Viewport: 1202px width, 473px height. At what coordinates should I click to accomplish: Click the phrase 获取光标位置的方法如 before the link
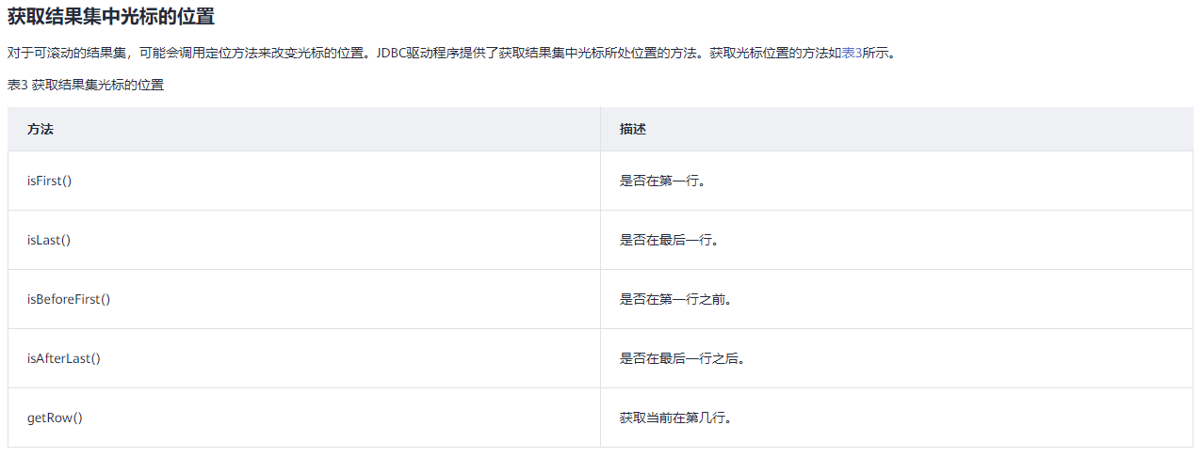point(774,53)
